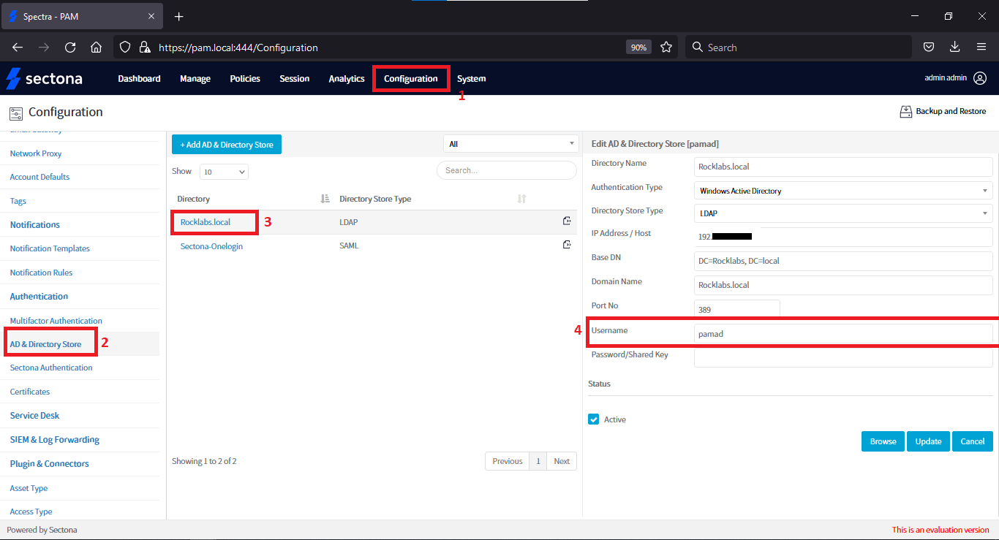
Task: Uncheck the Active status checkbox
Action: [x=594, y=419]
